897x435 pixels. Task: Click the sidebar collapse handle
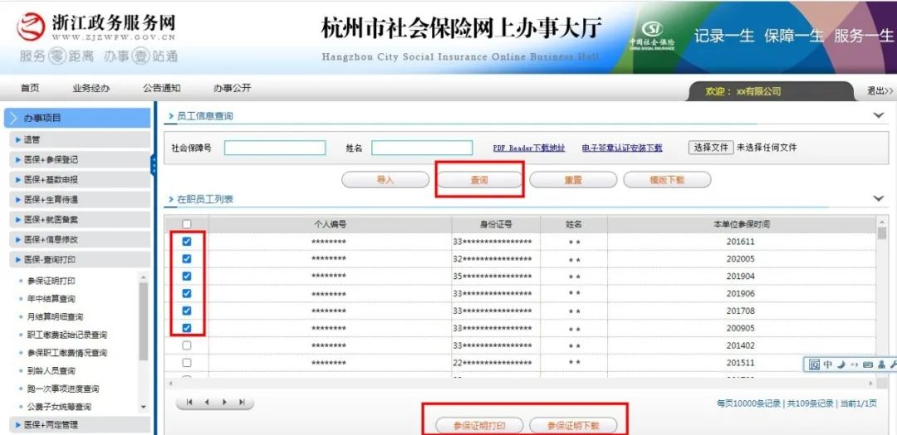click(154, 165)
